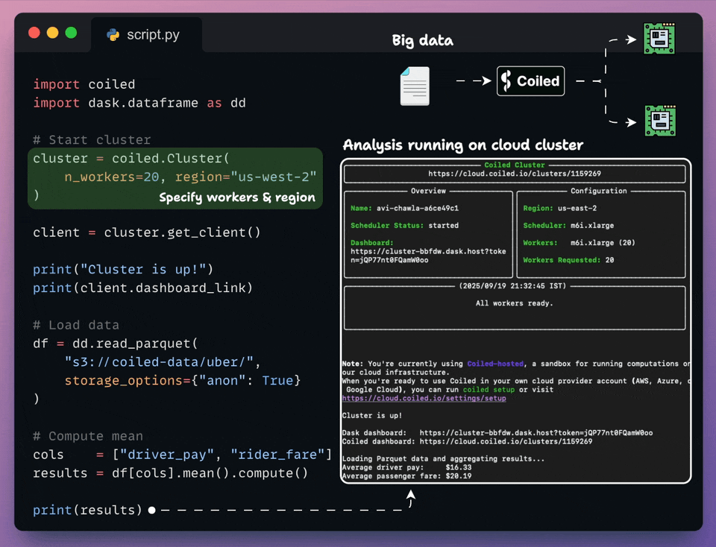This screenshot has height=547, width=716.
Task: Open the Dashboard cluster-bbfdw.dask.host link in Overview
Action: point(428,256)
